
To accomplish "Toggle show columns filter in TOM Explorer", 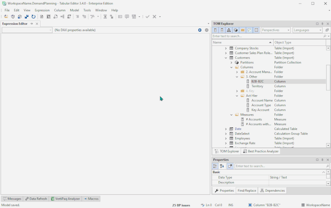I will coord(222,30).
